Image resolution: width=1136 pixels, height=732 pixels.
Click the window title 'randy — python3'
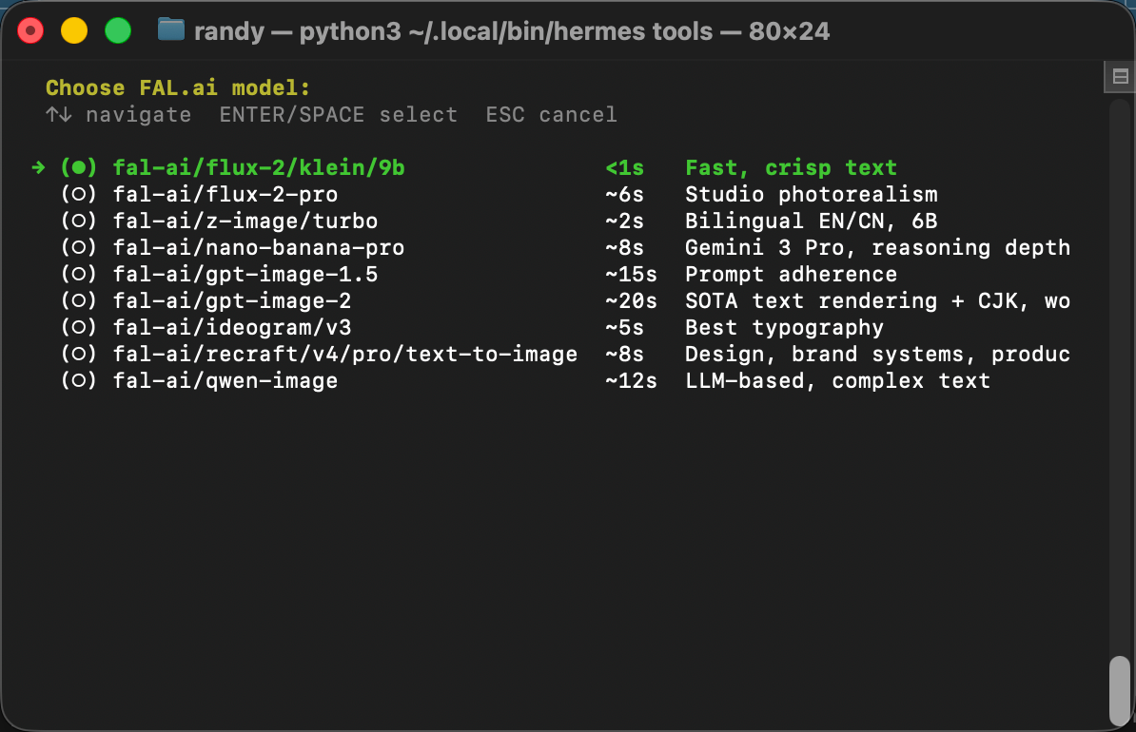pyautogui.click(x=297, y=31)
